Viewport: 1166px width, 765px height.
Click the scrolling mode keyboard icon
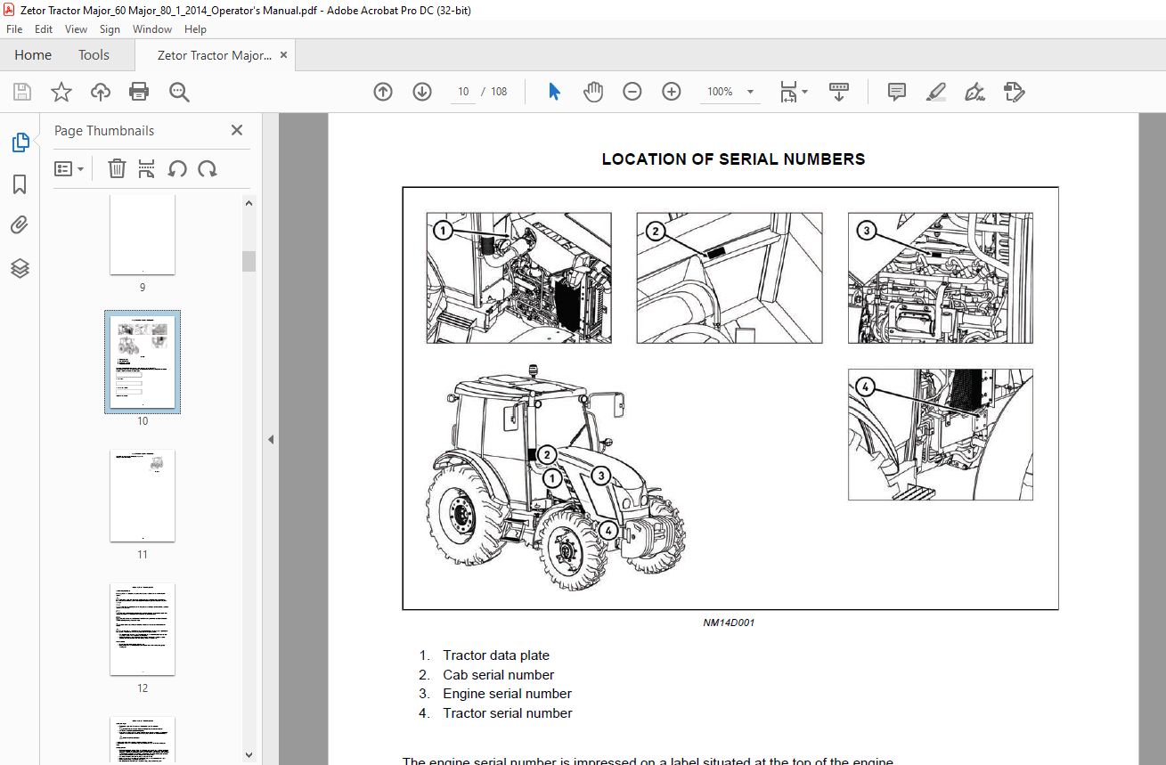(838, 92)
